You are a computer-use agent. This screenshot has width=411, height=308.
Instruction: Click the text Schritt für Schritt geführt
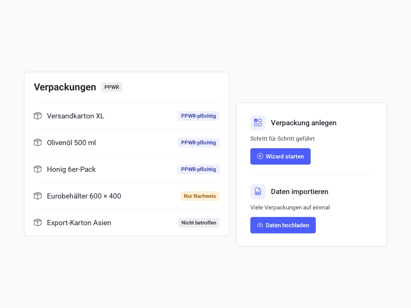(x=283, y=139)
